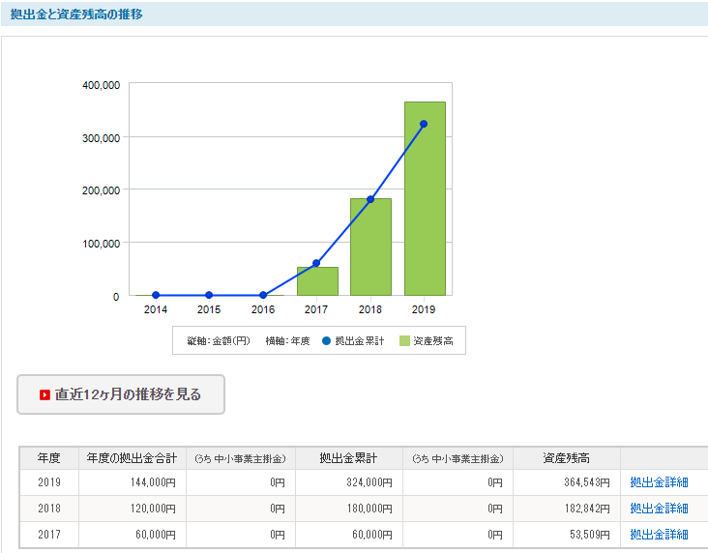
Task: Click the 2019 year cell in table
Action: point(48,482)
